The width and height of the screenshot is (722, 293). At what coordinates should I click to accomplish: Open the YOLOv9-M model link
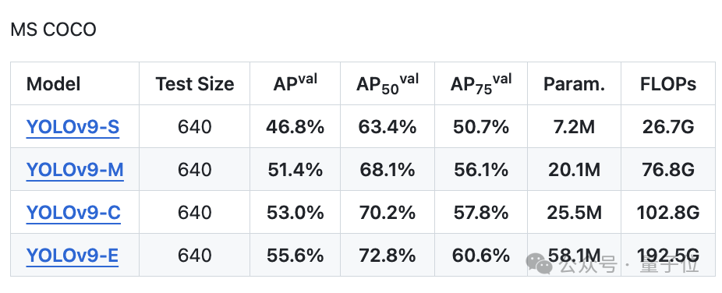coord(75,170)
